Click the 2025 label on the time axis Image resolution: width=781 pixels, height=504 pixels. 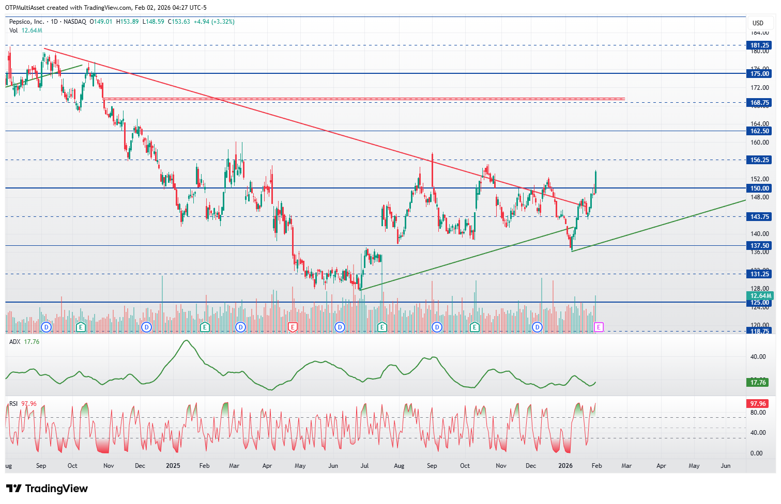click(x=173, y=466)
